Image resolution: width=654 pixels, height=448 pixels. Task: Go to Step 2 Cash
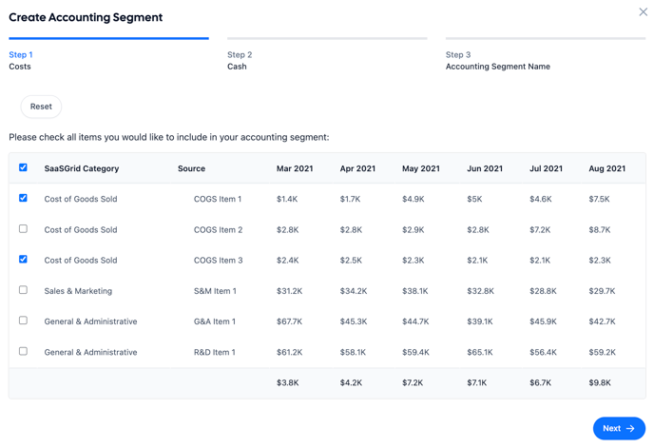pos(239,61)
